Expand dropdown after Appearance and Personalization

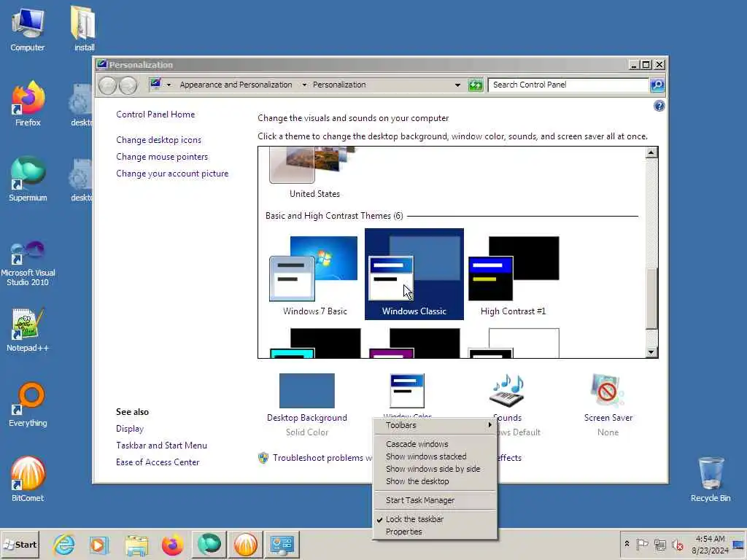(x=304, y=85)
